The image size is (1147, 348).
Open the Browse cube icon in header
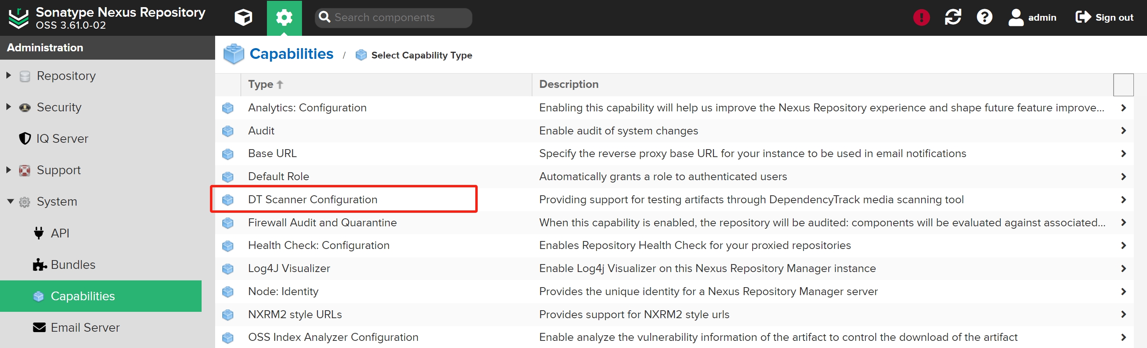pyautogui.click(x=243, y=18)
